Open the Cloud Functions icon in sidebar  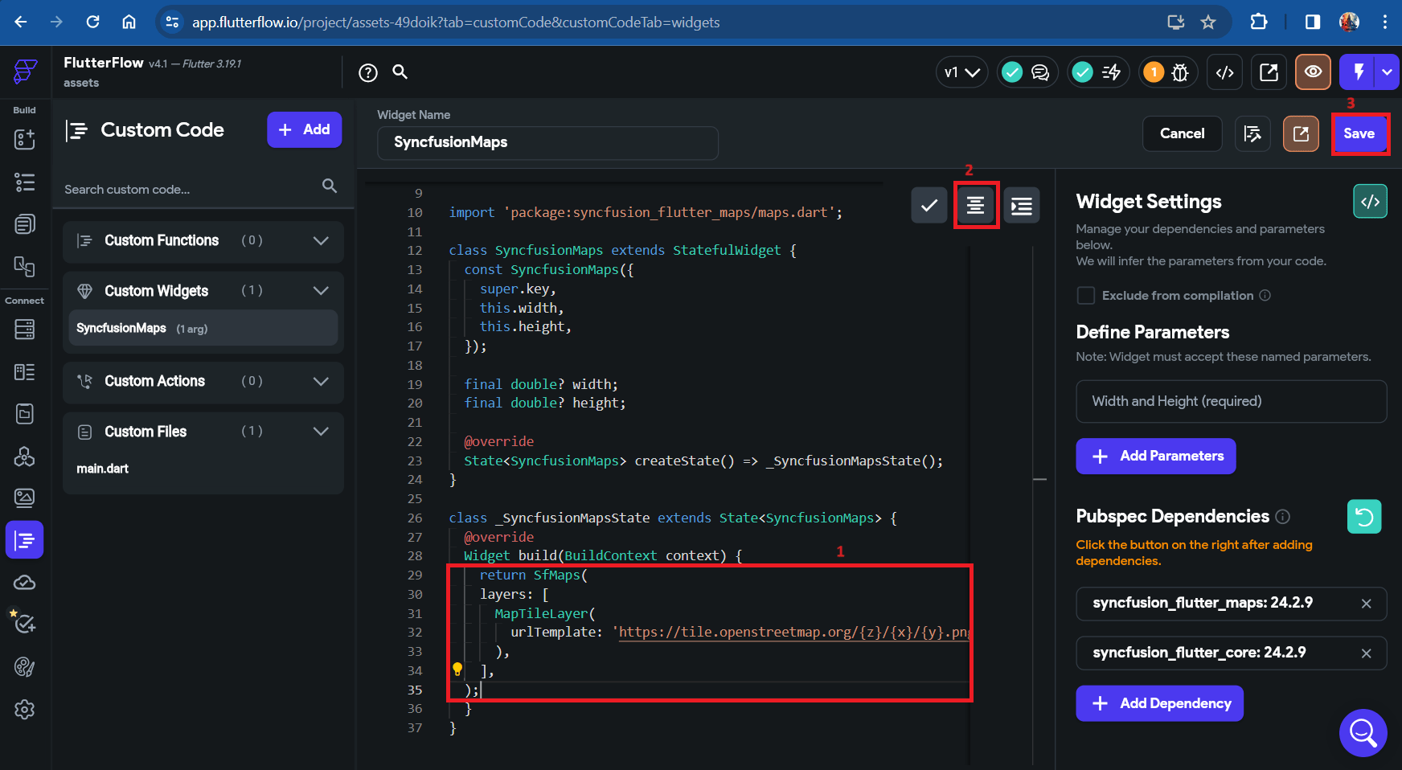tap(25, 583)
